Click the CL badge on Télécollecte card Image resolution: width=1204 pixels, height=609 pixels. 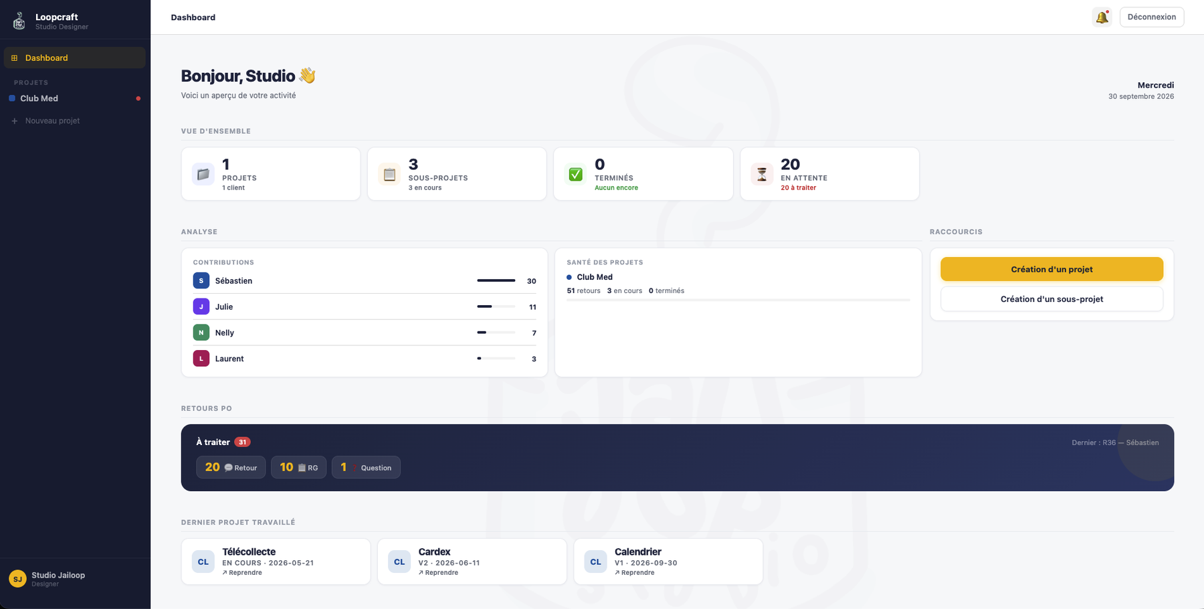click(203, 561)
